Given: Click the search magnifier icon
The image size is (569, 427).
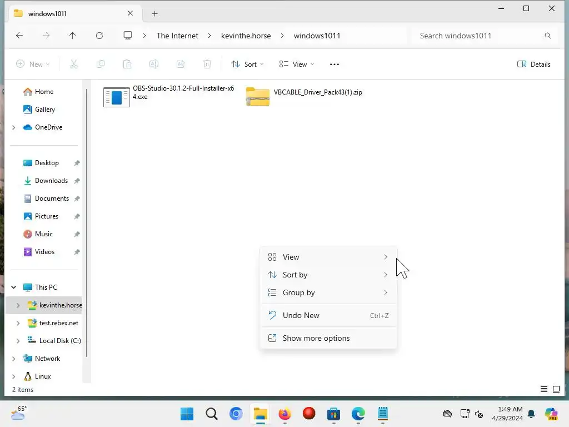Looking at the screenshot, I should tap(547, 36).
